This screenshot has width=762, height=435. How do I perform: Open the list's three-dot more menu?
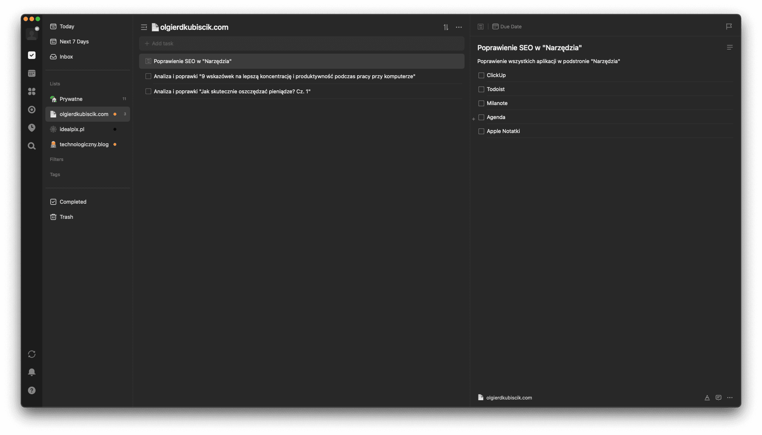pyautogui.click(x=458, y=27)
